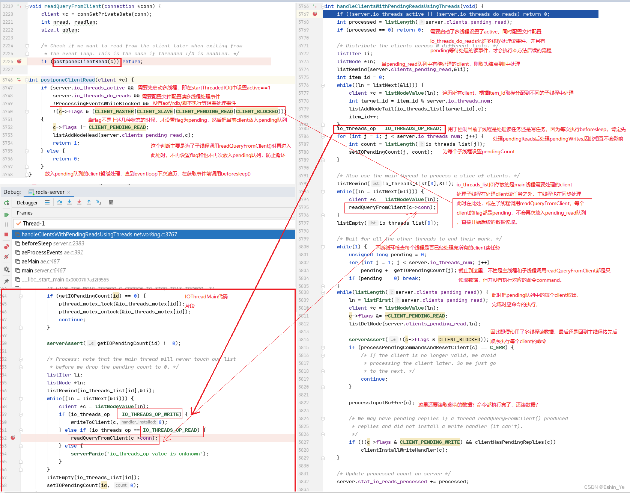Toggle breakpoint at line 2226

19,61
